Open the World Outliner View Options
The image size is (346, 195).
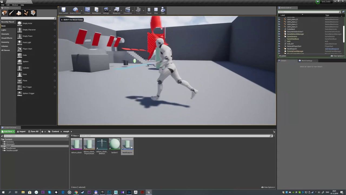click(338, 56)
